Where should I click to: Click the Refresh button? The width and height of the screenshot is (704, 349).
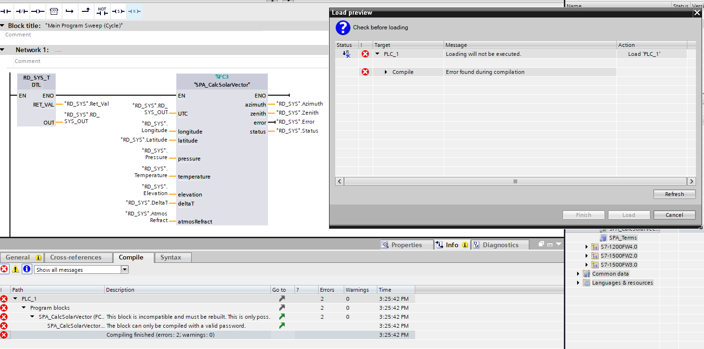tap(674, 194)
